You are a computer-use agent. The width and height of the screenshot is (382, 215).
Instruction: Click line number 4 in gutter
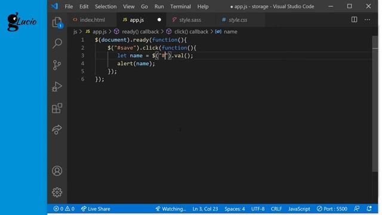pyautogui.click(x=82, y=63)
